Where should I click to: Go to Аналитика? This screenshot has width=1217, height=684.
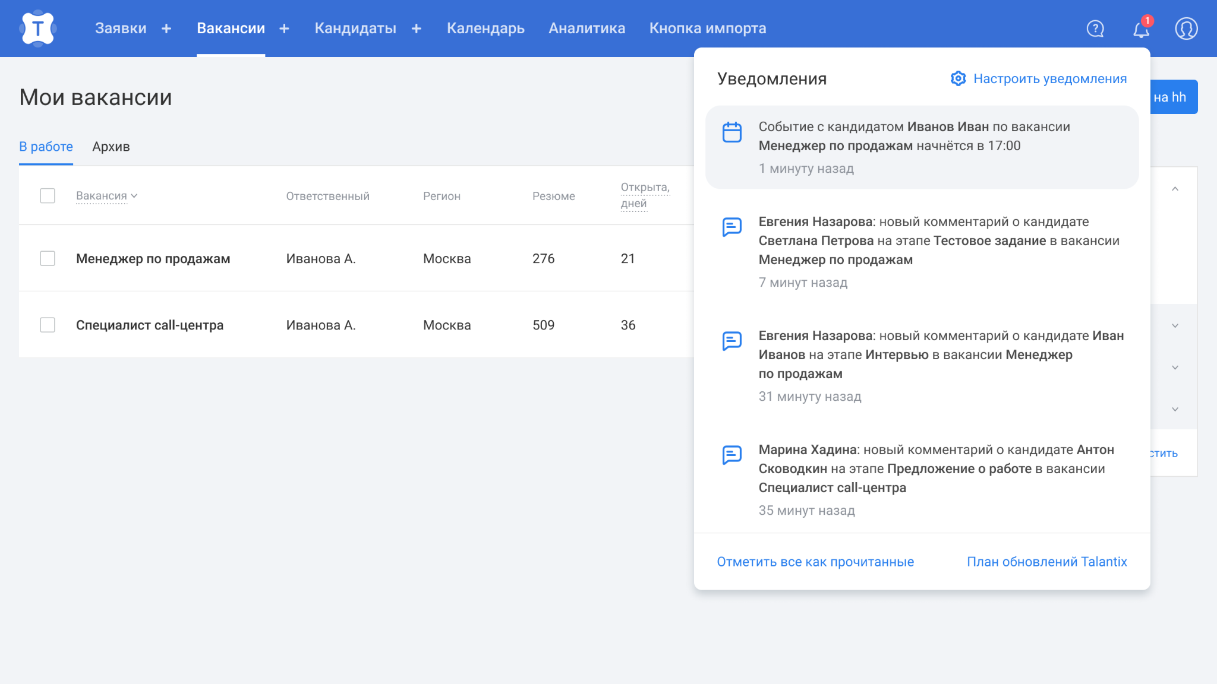587,28
